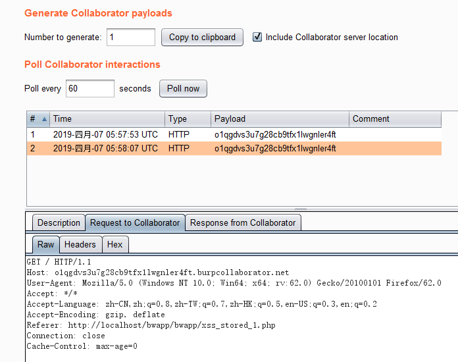Image resolution: width=458 pixels, height=362 pixels.
Task: Click the Poll every seconds field
Action: tap(89, 88)
